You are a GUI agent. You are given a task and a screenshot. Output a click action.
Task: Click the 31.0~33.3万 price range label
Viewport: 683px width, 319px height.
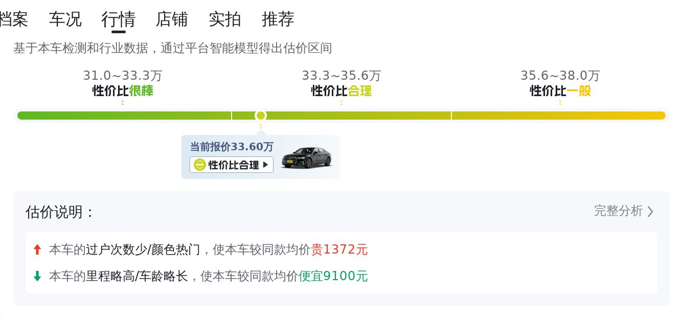pos(123,76)
